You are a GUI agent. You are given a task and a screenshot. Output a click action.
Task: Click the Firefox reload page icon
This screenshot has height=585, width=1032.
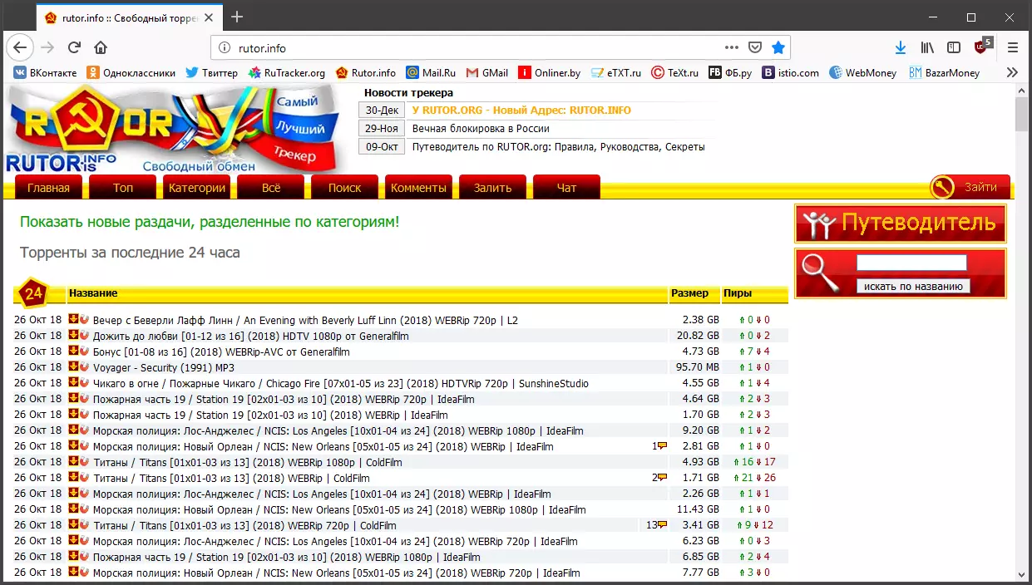click(74, 47)
